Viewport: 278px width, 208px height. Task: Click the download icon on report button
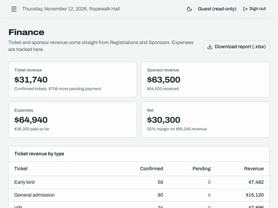coord(210,47)
